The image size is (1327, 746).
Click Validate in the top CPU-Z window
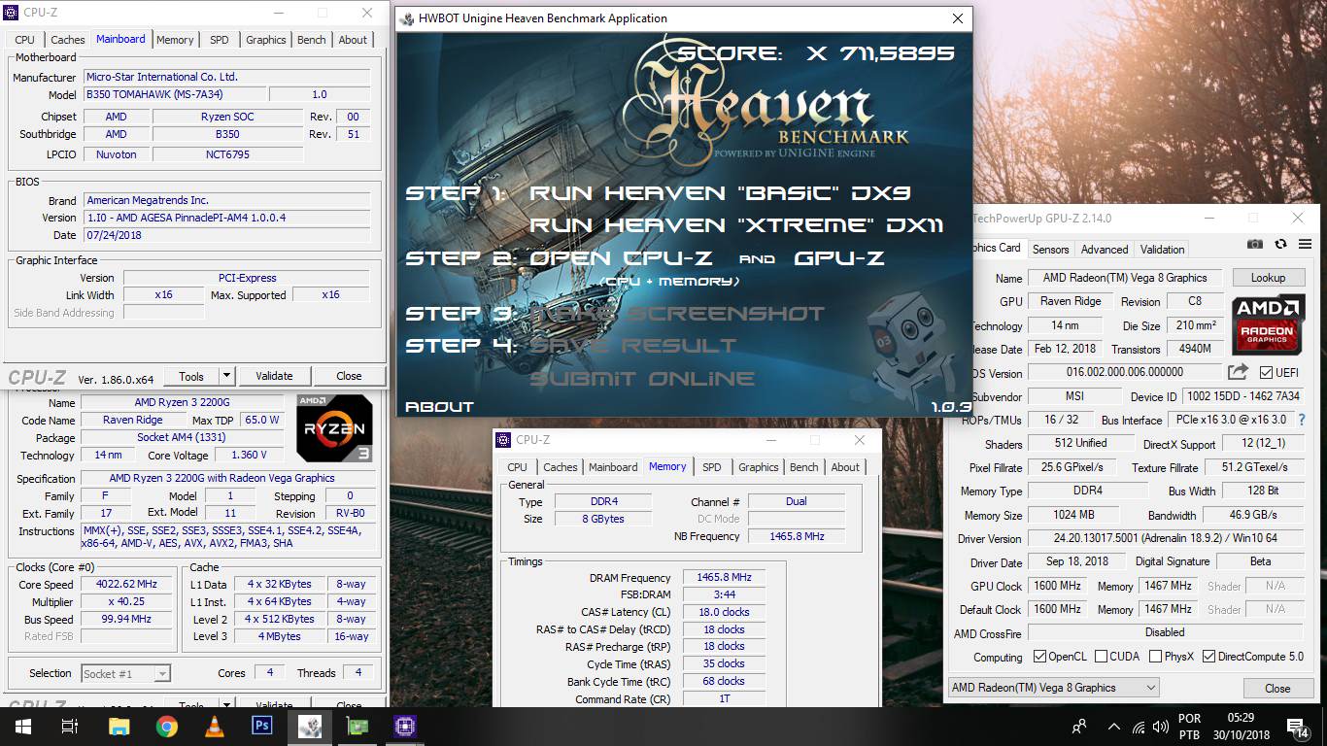click(274, 376)
